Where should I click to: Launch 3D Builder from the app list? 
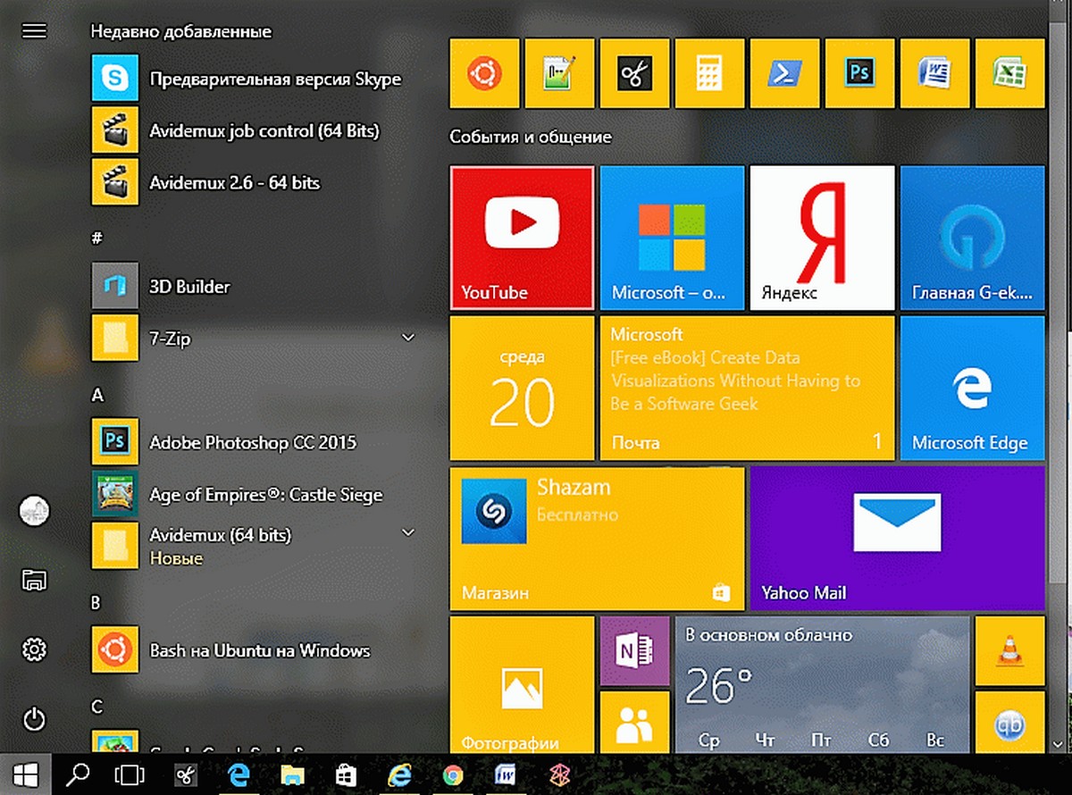point(255,286)
